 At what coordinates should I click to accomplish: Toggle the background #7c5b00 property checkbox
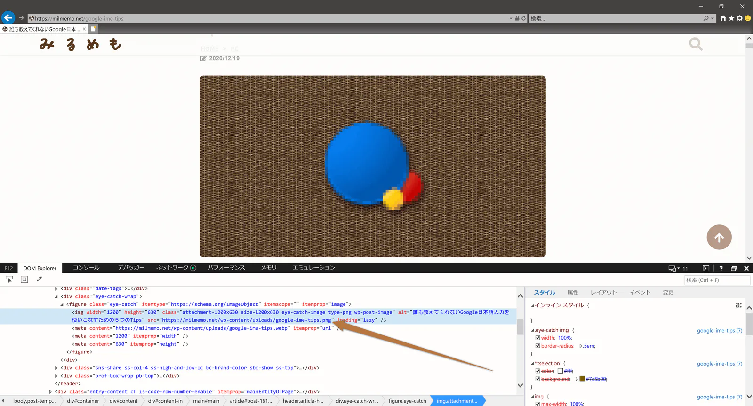click(537, 379)
